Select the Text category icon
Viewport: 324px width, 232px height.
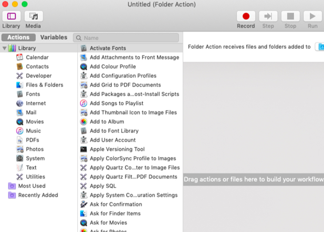pyautogui.click(x=20, y=168)
